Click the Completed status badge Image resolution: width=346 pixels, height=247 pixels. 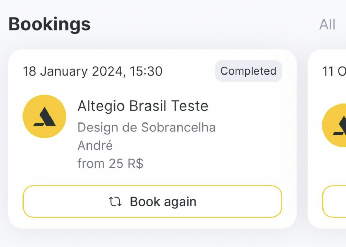point(248,71)
